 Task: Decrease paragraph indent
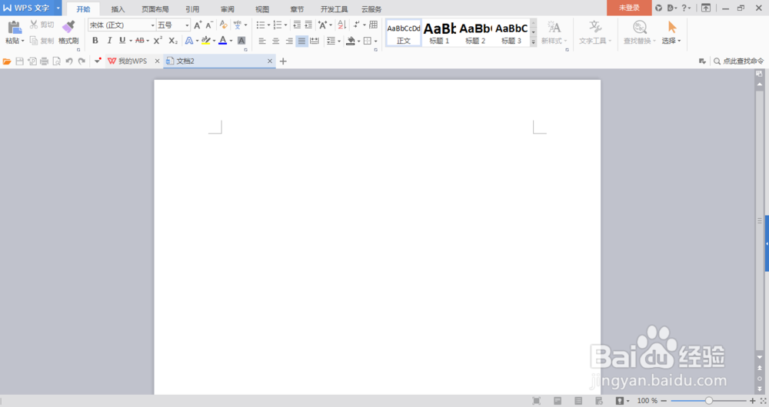coord(297,25)
